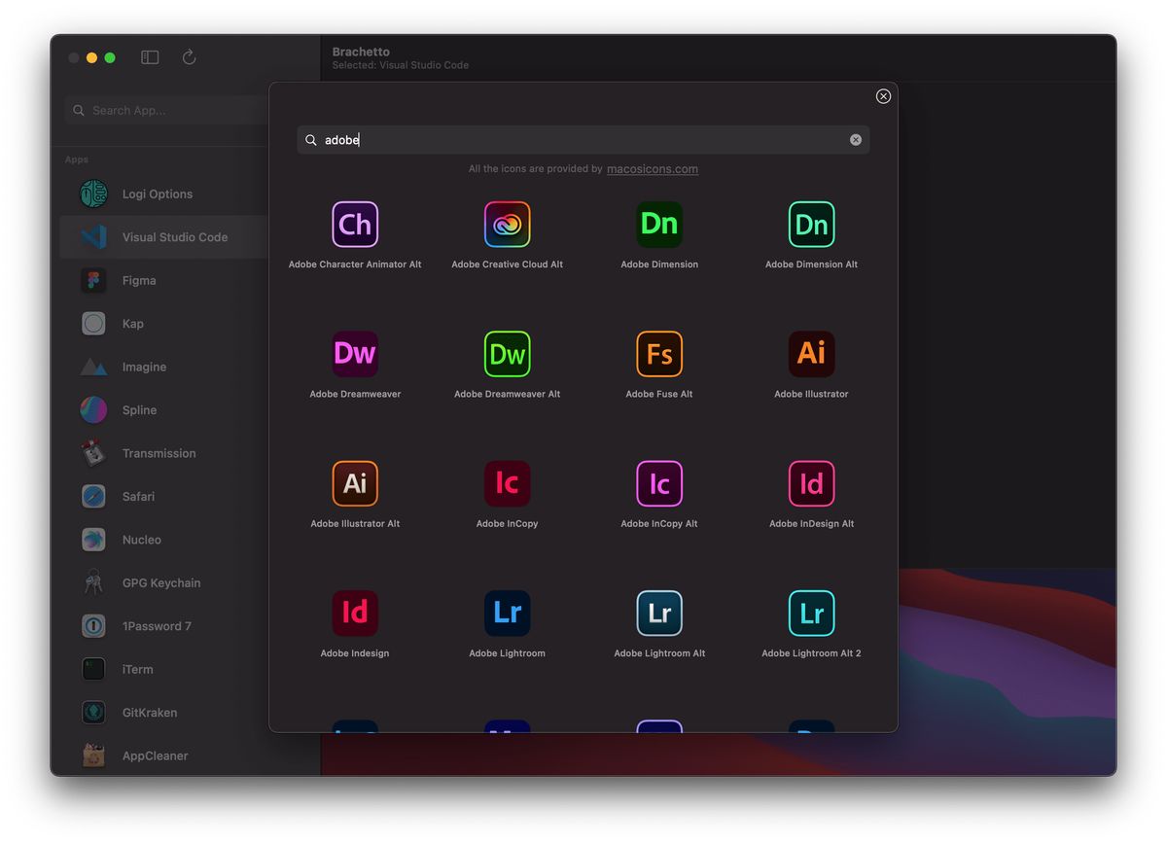
Task: Click the "Adobe InCopy" label text
Action: tap(508, 524)
